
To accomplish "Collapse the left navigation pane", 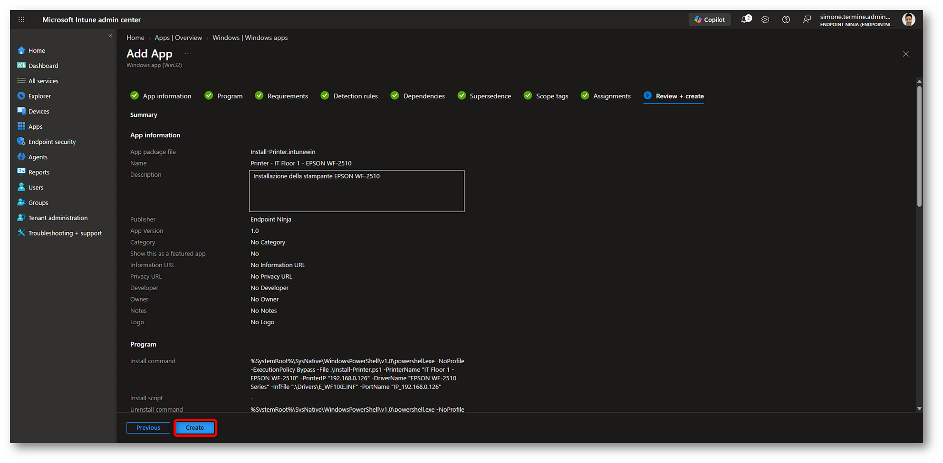I will tap(110, 36).
